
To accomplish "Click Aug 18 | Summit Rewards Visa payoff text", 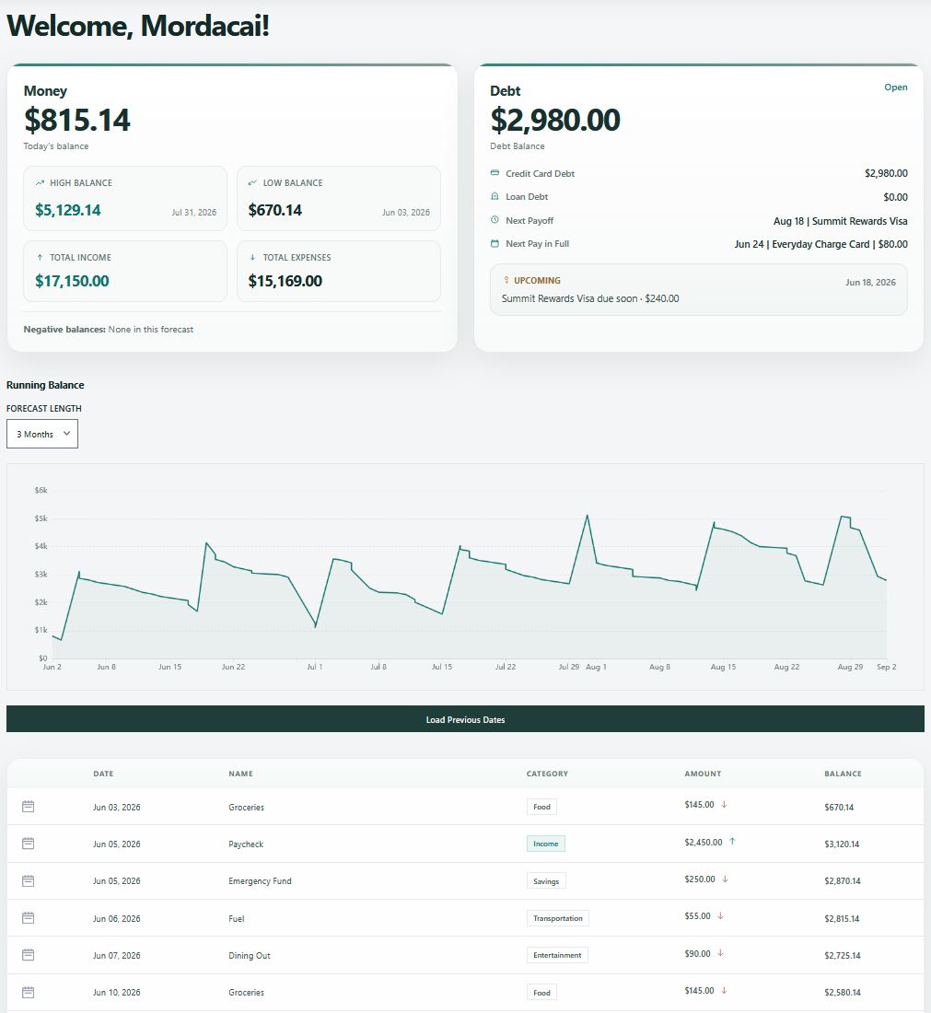I will pos(840,221).
